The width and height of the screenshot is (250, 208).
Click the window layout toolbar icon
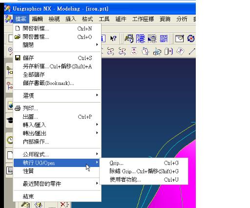179,39
